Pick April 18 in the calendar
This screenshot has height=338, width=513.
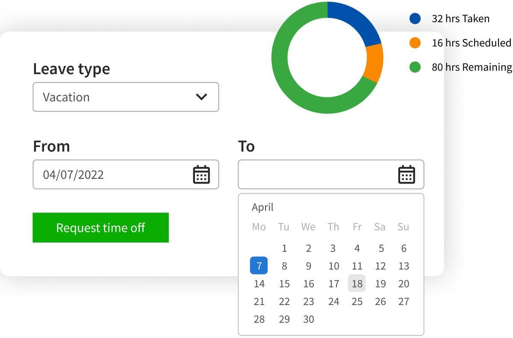[x=357, y=283]
